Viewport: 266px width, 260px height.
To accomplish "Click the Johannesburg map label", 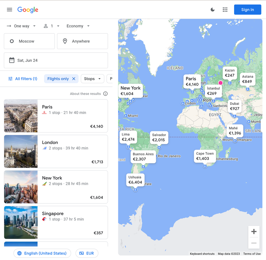I will click(x=227, y=159).
